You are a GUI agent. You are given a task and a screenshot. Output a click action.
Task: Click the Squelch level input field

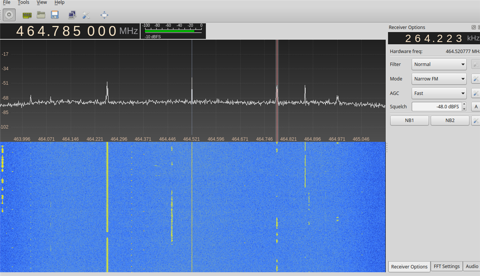tap(436, 107)
